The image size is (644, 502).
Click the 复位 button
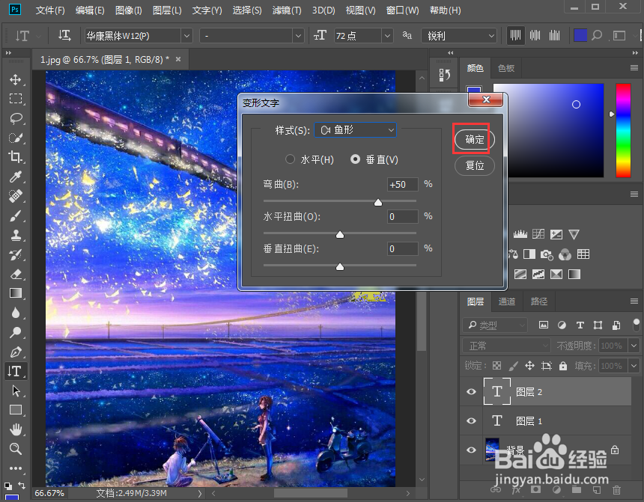pyautogui.click(x=474, y=165)
